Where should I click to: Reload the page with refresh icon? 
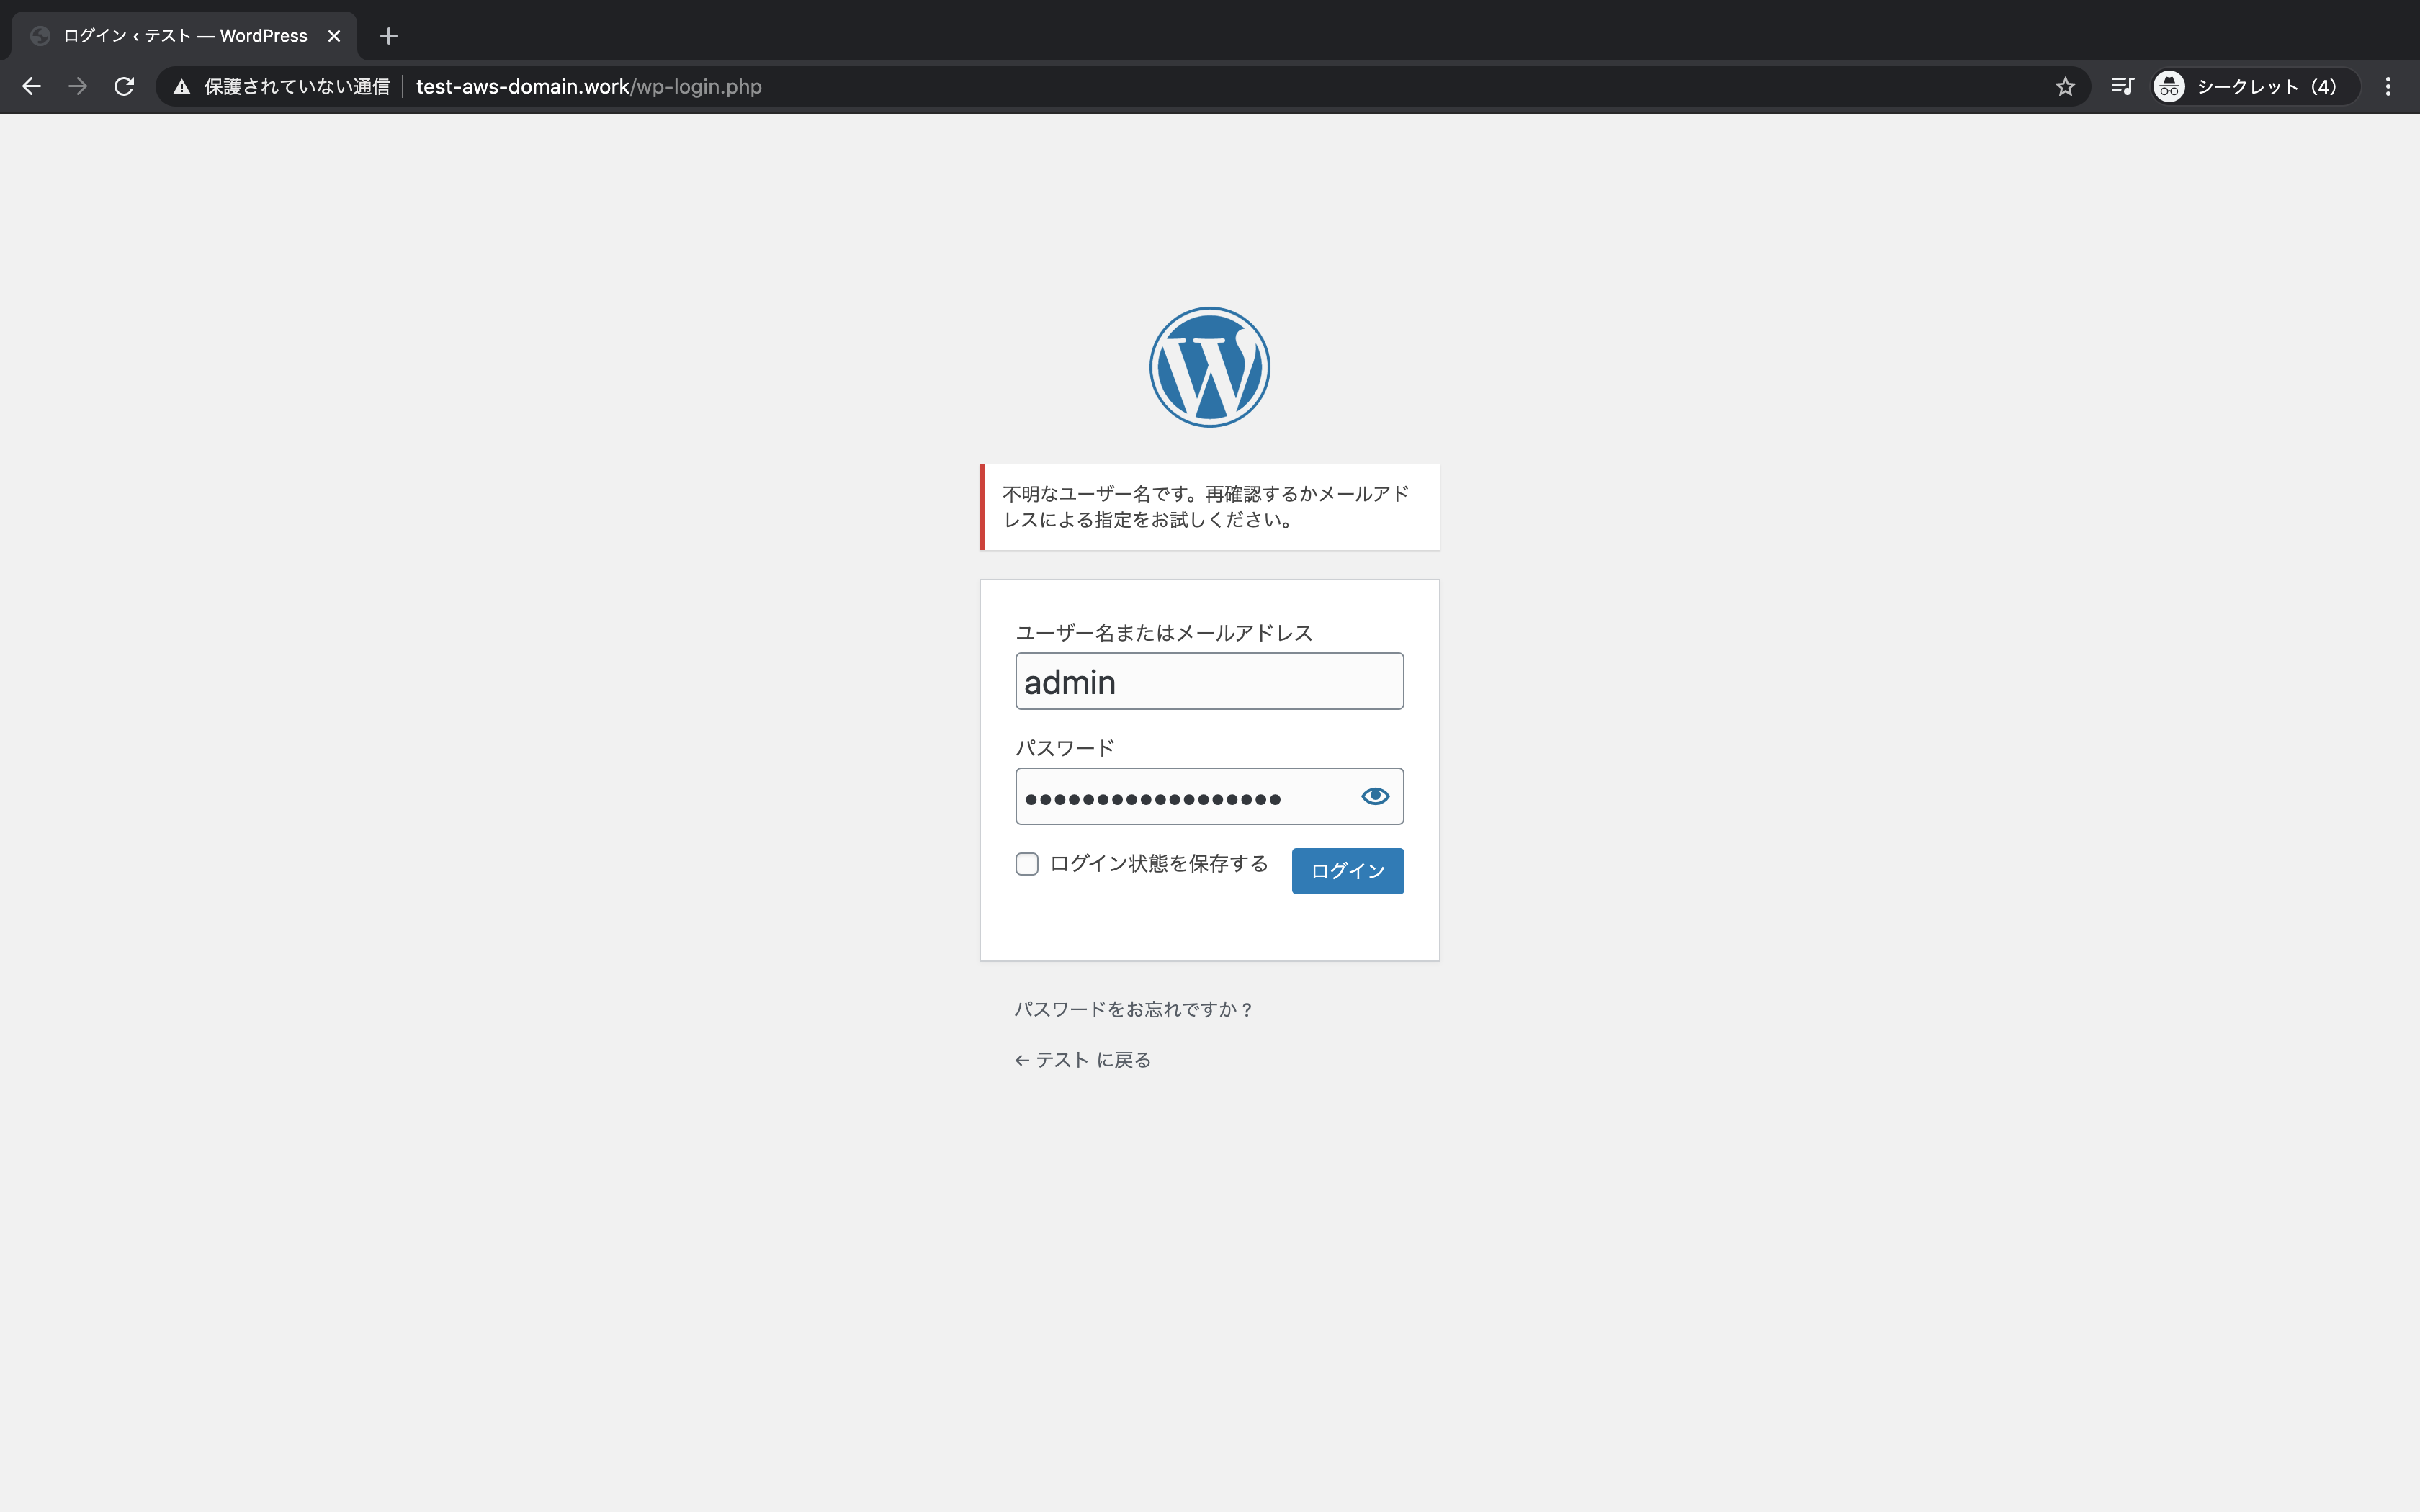[x=124, y=87]
